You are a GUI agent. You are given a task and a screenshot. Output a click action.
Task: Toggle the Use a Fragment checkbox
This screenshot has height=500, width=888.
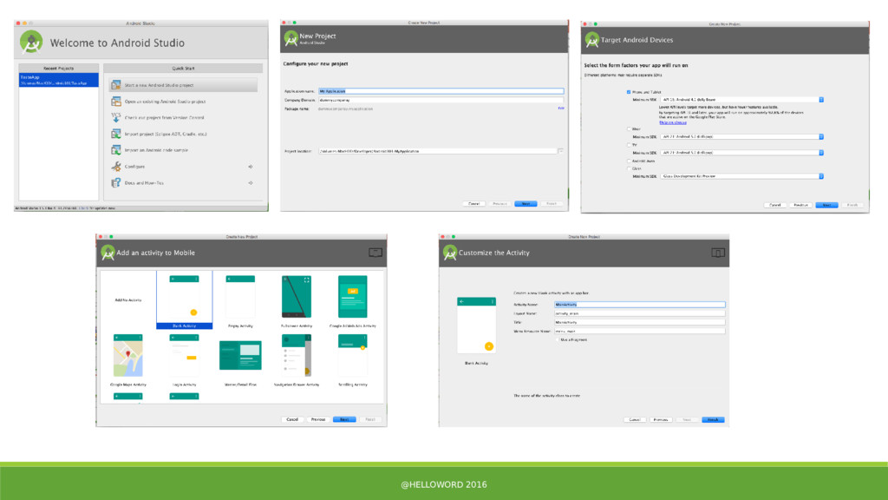pos(558,339)
